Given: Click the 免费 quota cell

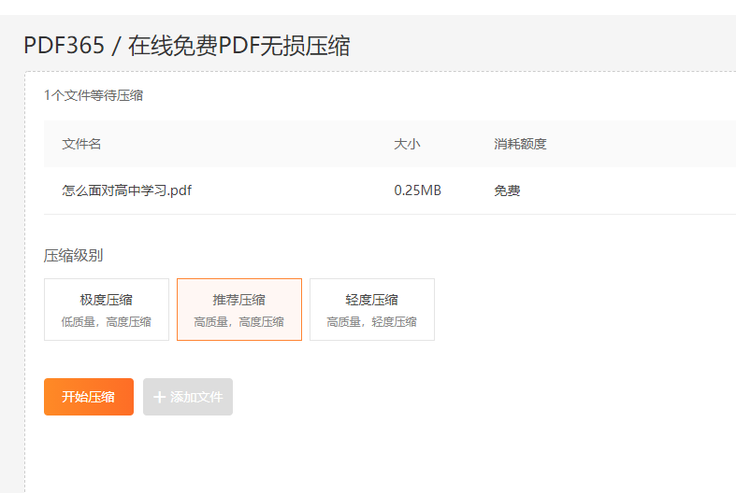Looking at the screenshot, I should 507,190.
